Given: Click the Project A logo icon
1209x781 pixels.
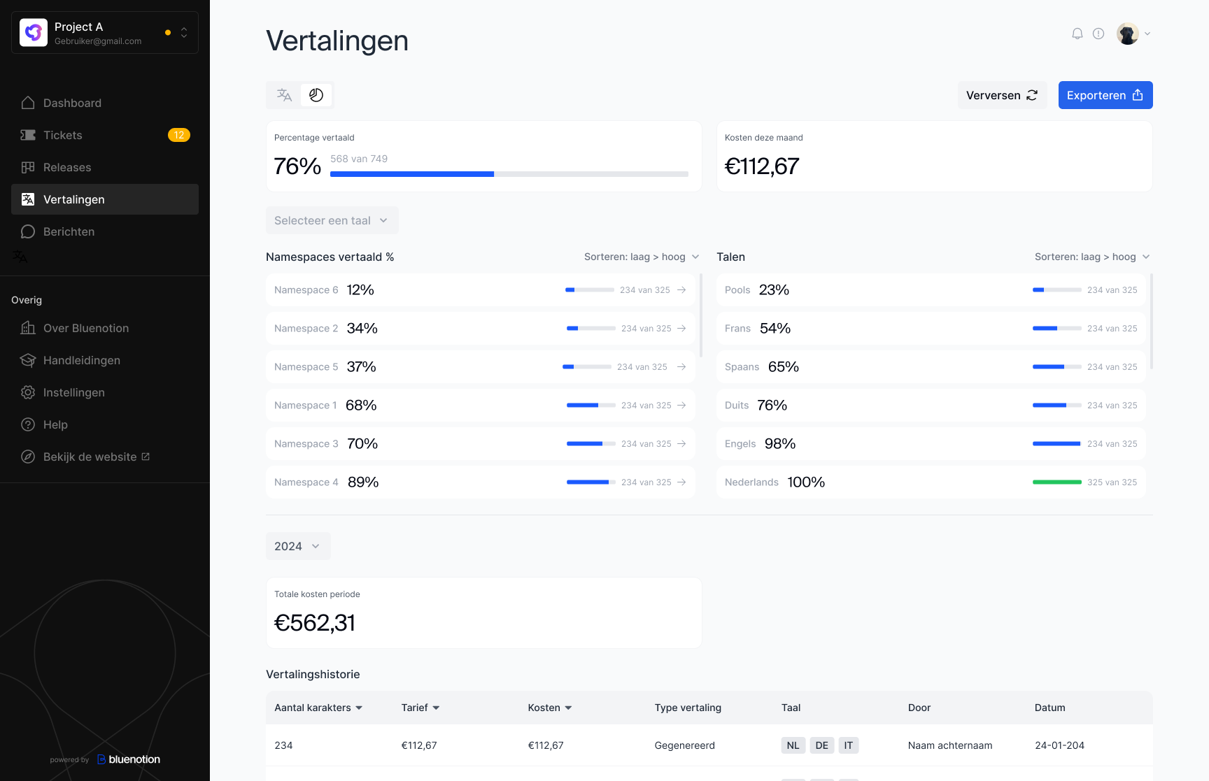Looking at the screenshot, I should pos(34,33).
